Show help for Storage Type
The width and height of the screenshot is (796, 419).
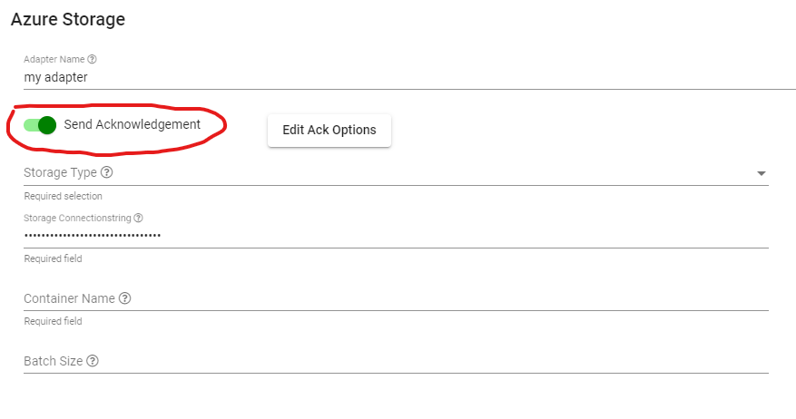(107, 172)
